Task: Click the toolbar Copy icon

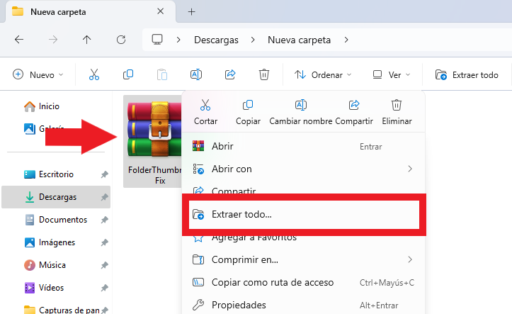Action: coord(128,75)
